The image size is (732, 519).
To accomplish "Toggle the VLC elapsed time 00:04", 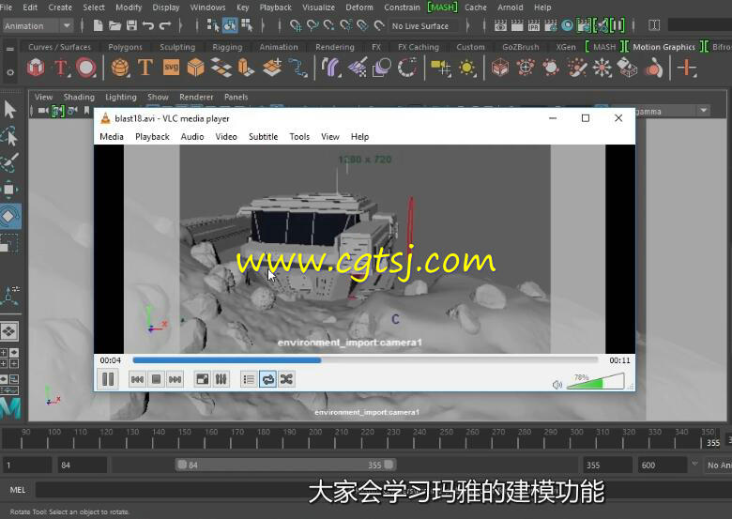I will point(110,360).
